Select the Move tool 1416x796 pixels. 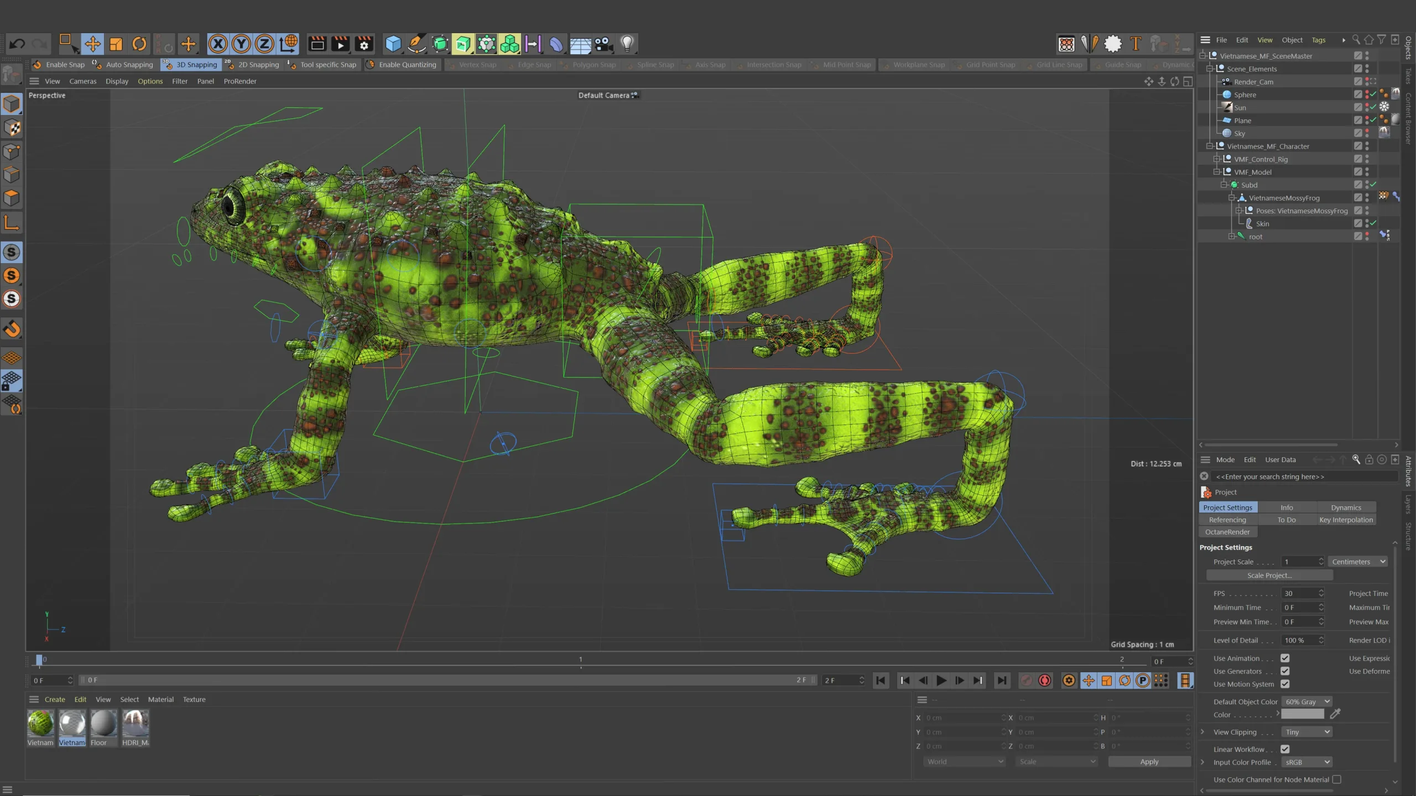92,44
